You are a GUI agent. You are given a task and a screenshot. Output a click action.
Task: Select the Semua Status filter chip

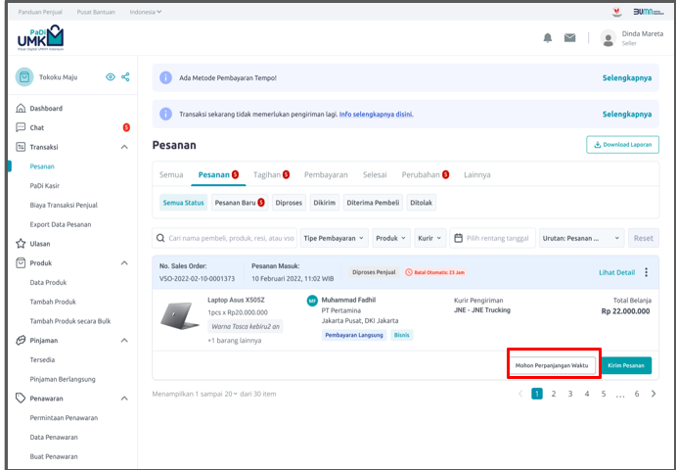tap(183, 203)
